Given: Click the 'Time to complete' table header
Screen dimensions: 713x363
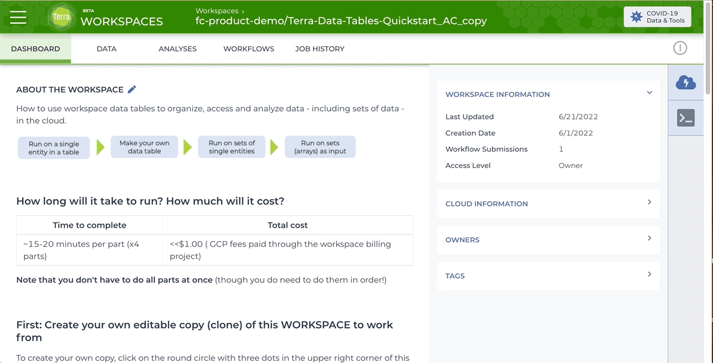Looking at the screenshot, I should click(x=90, y=225).
